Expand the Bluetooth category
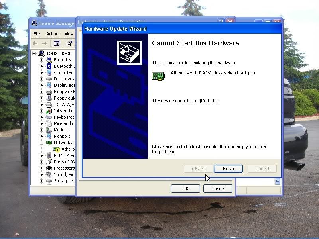The width and height of the screenshot is (319, 239). [x=41, y=66]
